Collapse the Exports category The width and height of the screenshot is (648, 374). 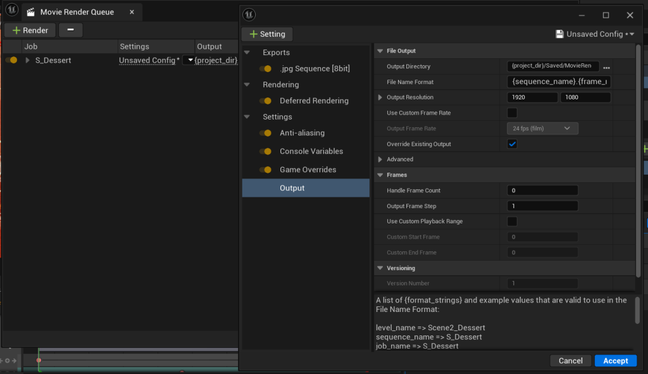[247, 53]
